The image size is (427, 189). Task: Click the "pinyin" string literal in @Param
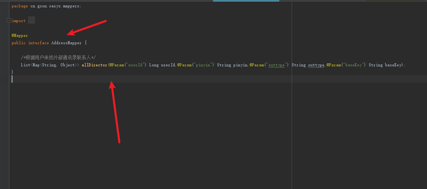tap(203, 65)
